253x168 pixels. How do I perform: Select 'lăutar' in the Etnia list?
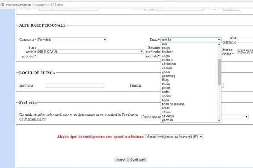point(189,84)
